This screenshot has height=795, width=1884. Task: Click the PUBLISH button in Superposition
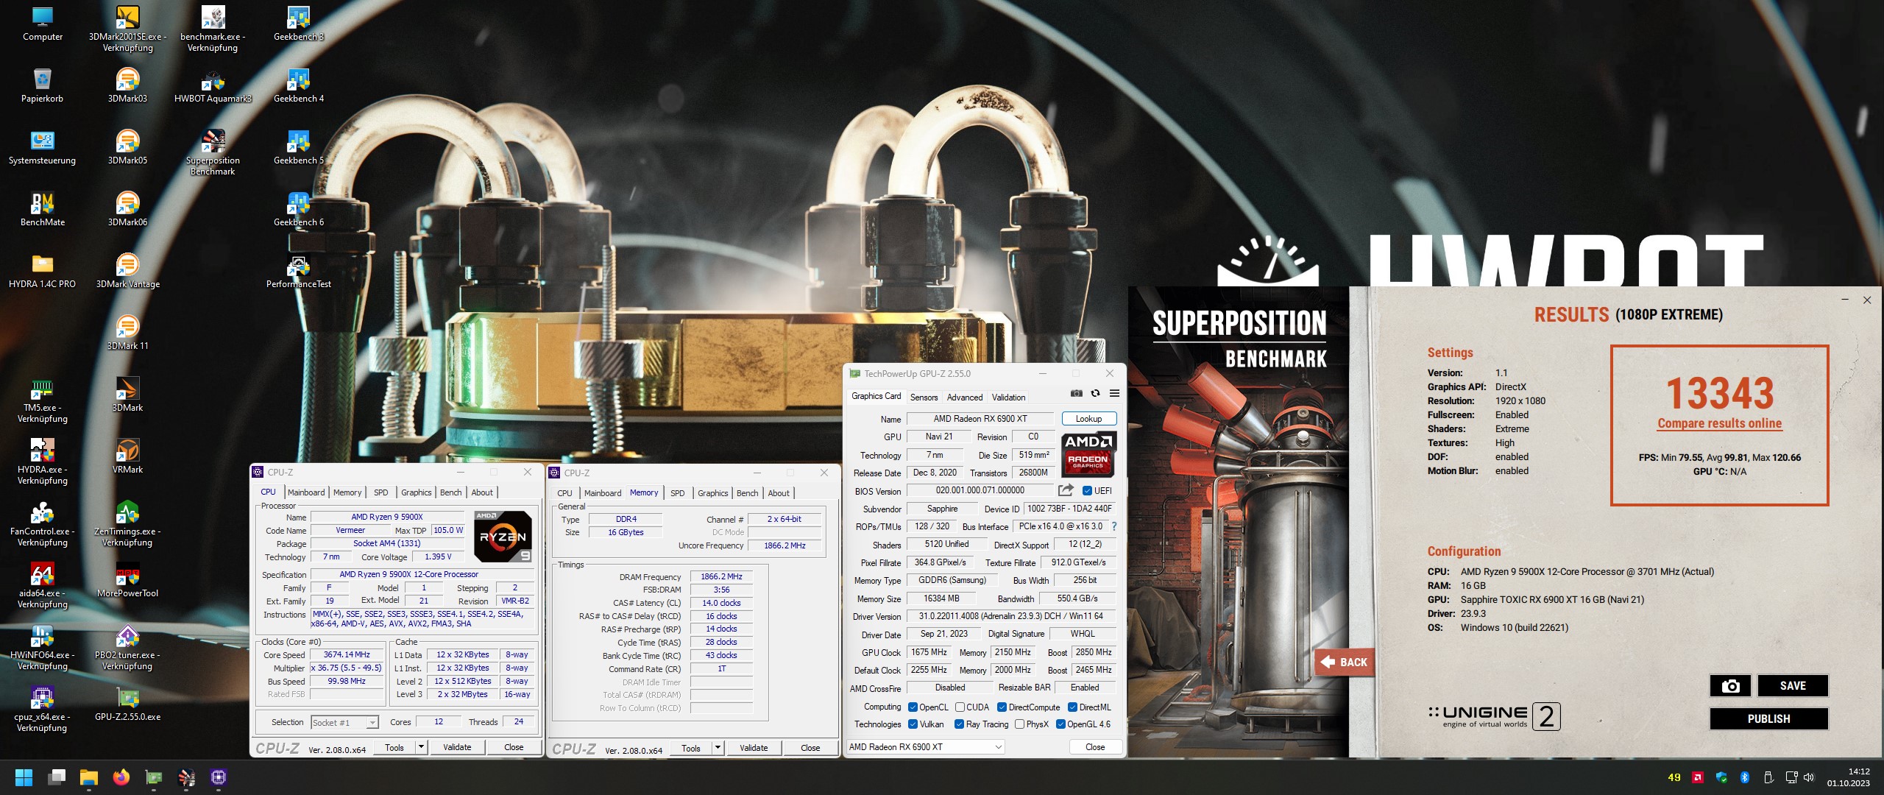[1768, 719]
